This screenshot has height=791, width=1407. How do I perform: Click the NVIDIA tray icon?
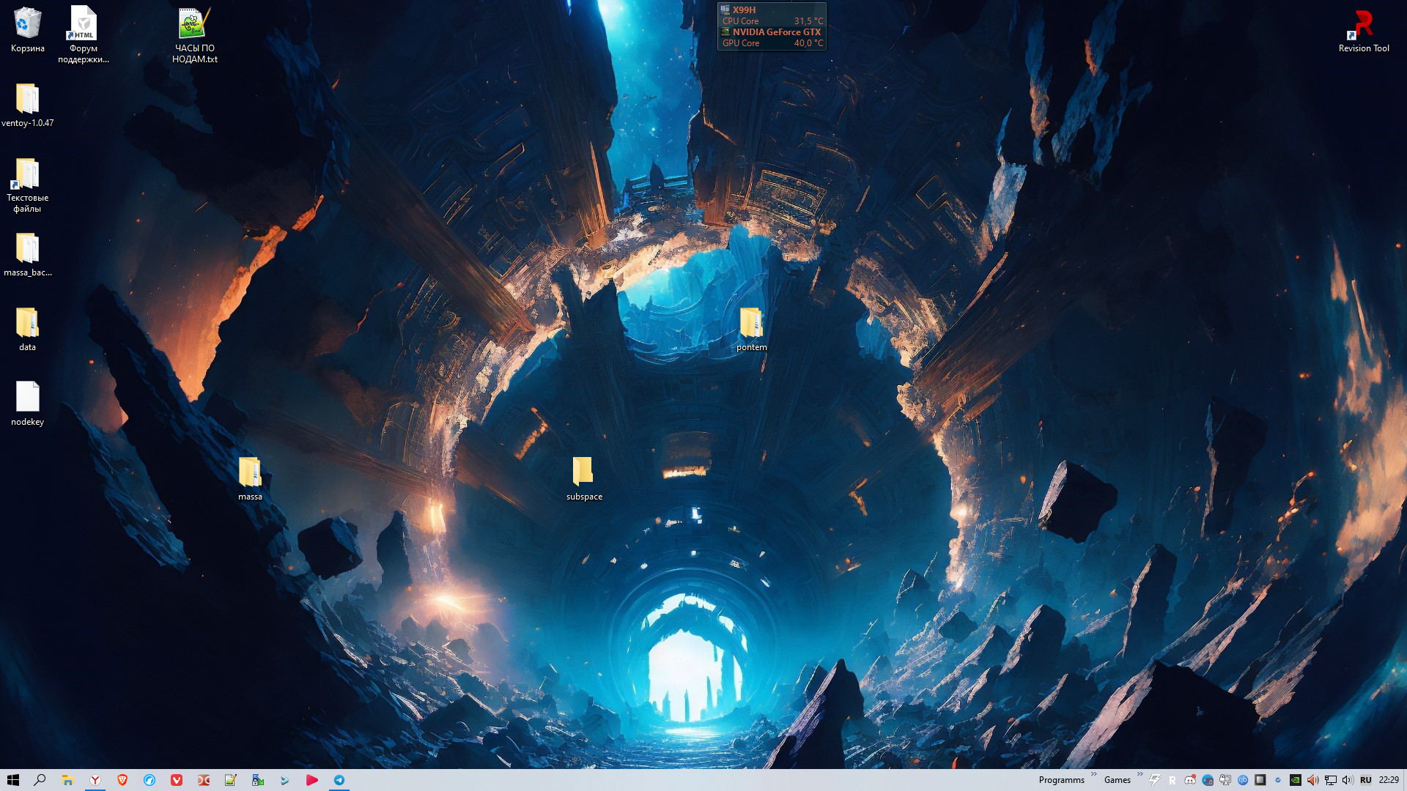click(1296, 780)
